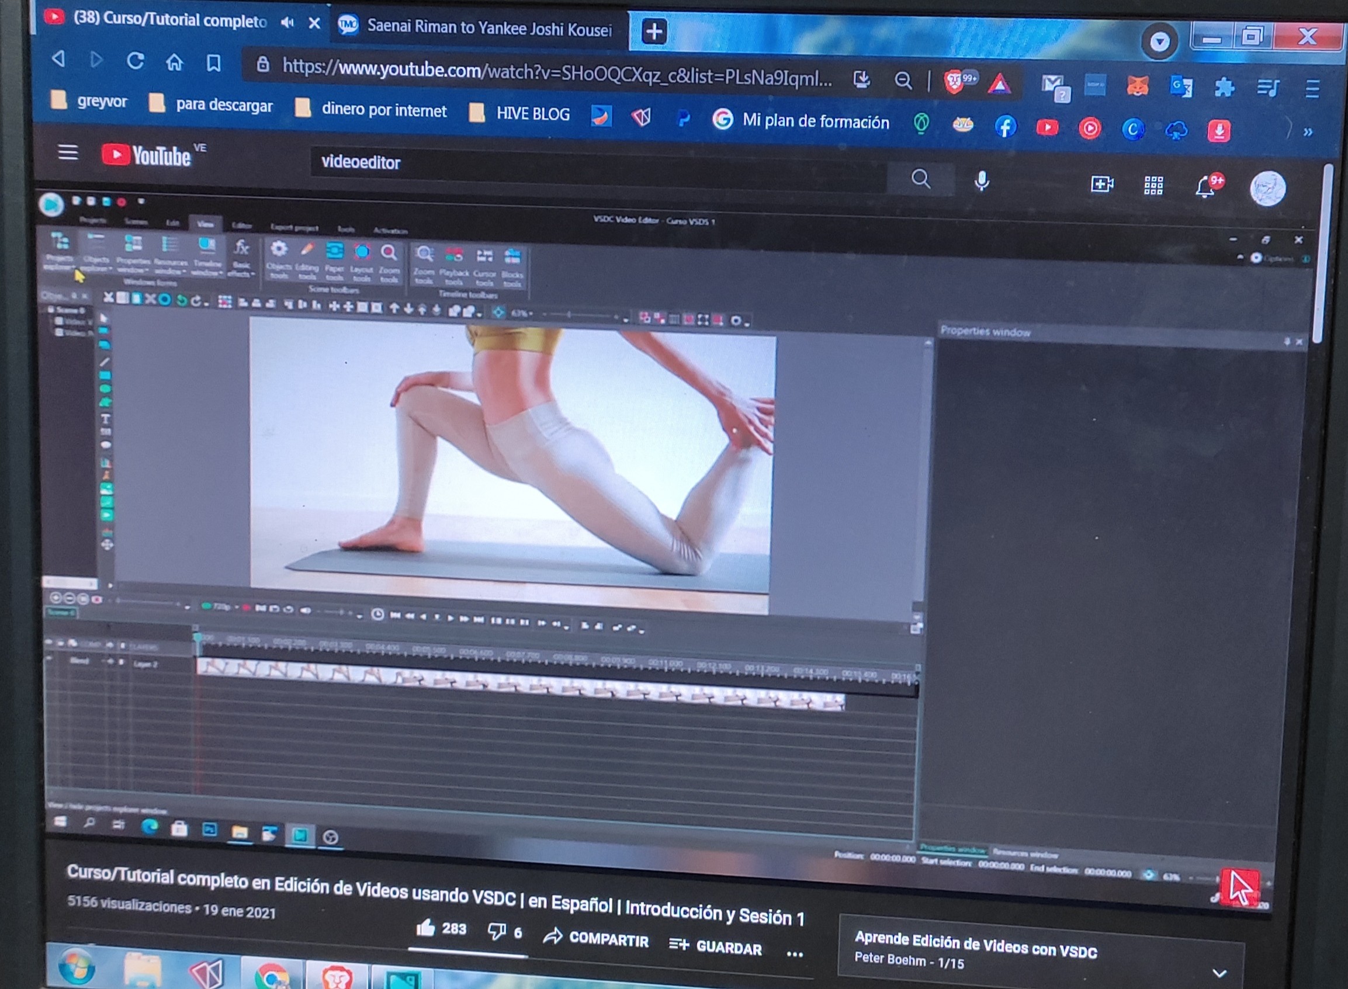The height and width of the screenshot is (989, 1348).
Task: Bookmark this page with the bookmark icon
Action: coord(213,63)
